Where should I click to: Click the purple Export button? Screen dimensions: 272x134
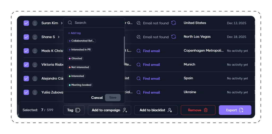point(235,110)
